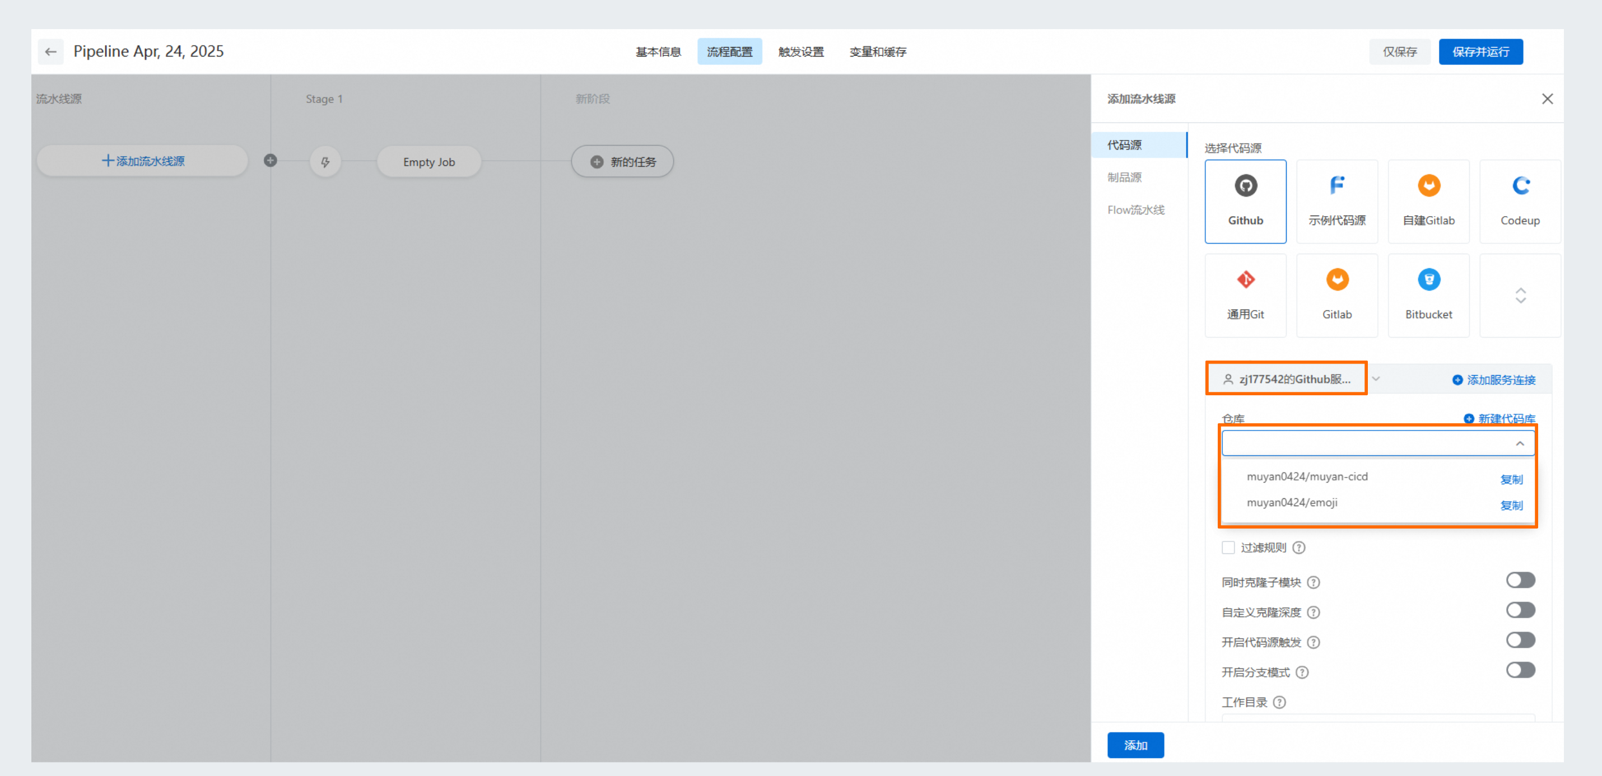Open the 基本信息 tab
The width and height of the screenshot is (1602, 776).
(x=658, y=52)
